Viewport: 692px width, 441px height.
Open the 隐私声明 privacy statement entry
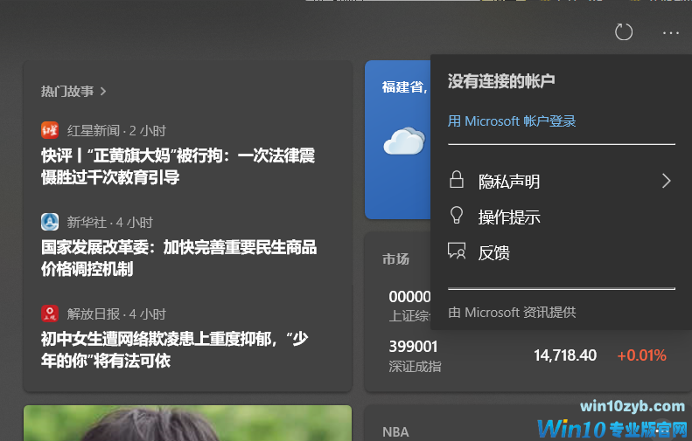pos(562,181)
